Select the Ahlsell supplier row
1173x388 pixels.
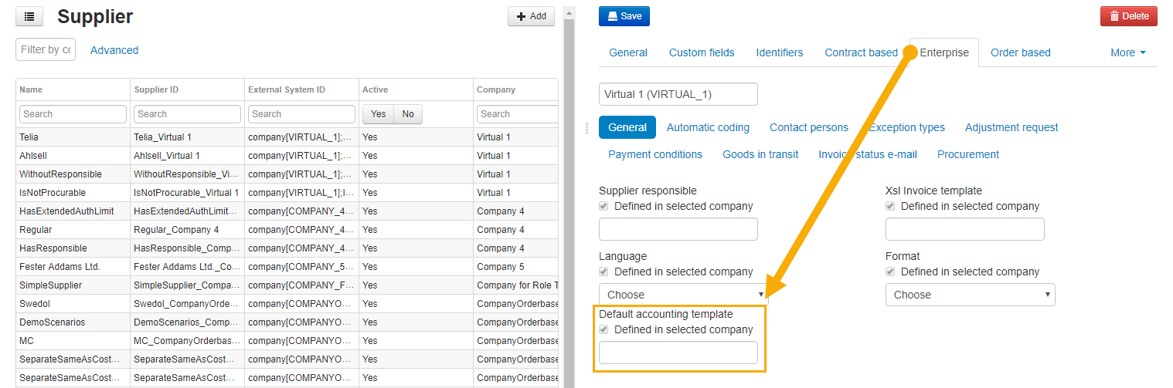287,156
